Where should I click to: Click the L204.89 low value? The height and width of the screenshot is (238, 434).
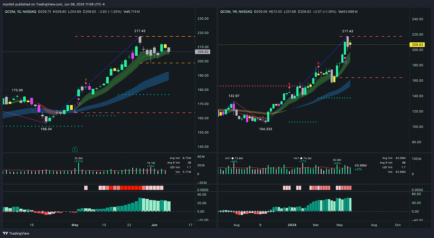75,12
